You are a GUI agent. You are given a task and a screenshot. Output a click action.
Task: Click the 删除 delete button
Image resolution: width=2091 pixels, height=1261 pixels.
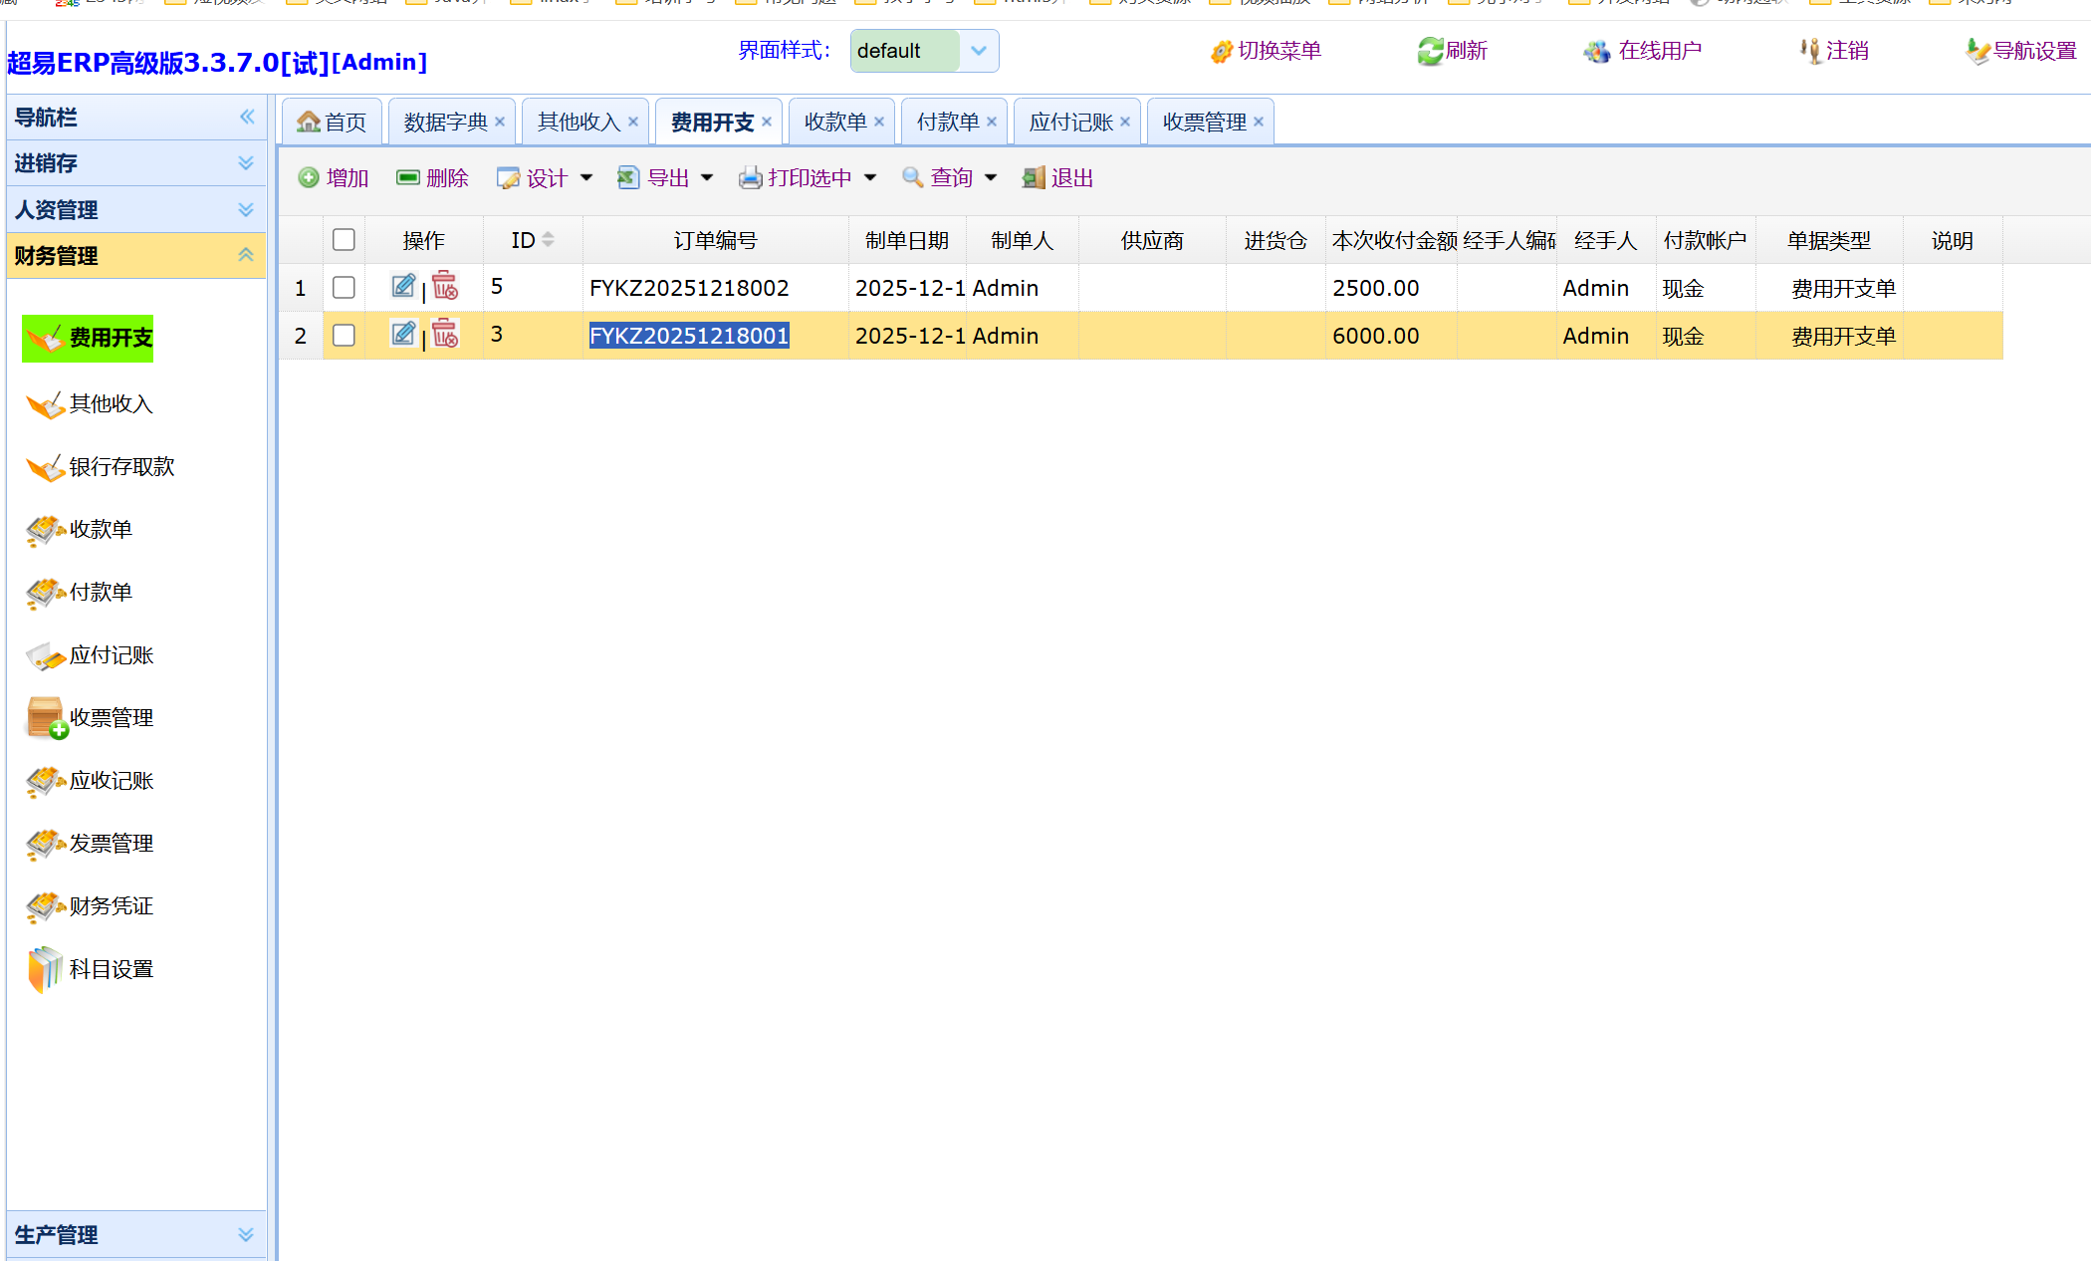tap(433, 178)
